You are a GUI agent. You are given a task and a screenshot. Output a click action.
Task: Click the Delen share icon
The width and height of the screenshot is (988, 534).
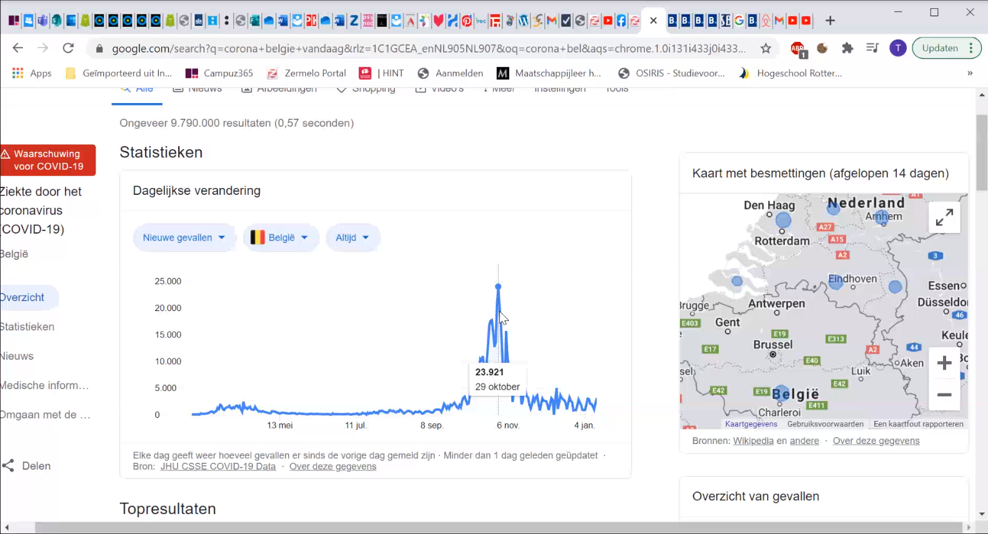coord(8,466)
